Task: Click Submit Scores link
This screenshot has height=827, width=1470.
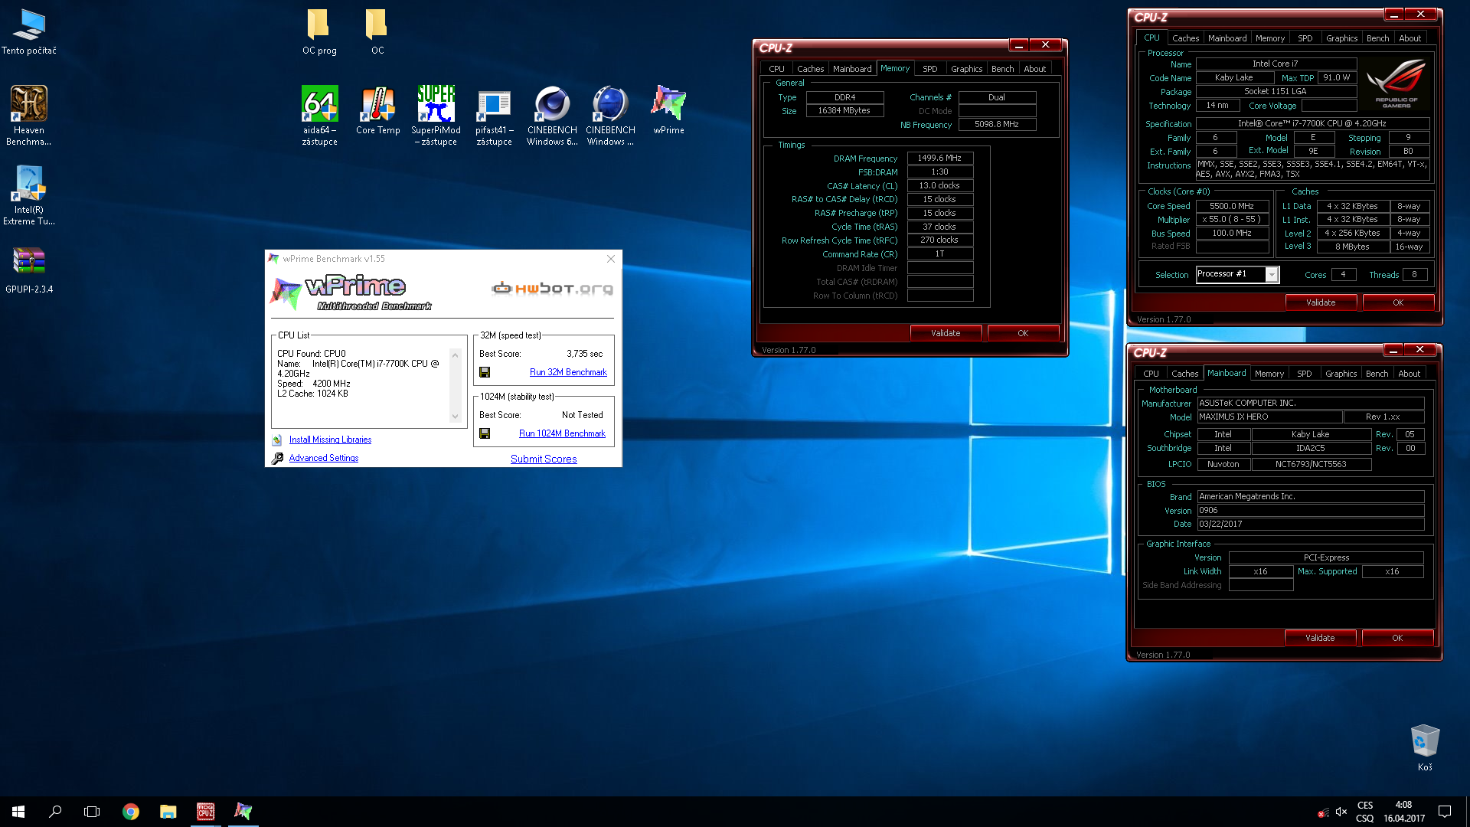Action: pyautogui.click(x=544, y=459)
